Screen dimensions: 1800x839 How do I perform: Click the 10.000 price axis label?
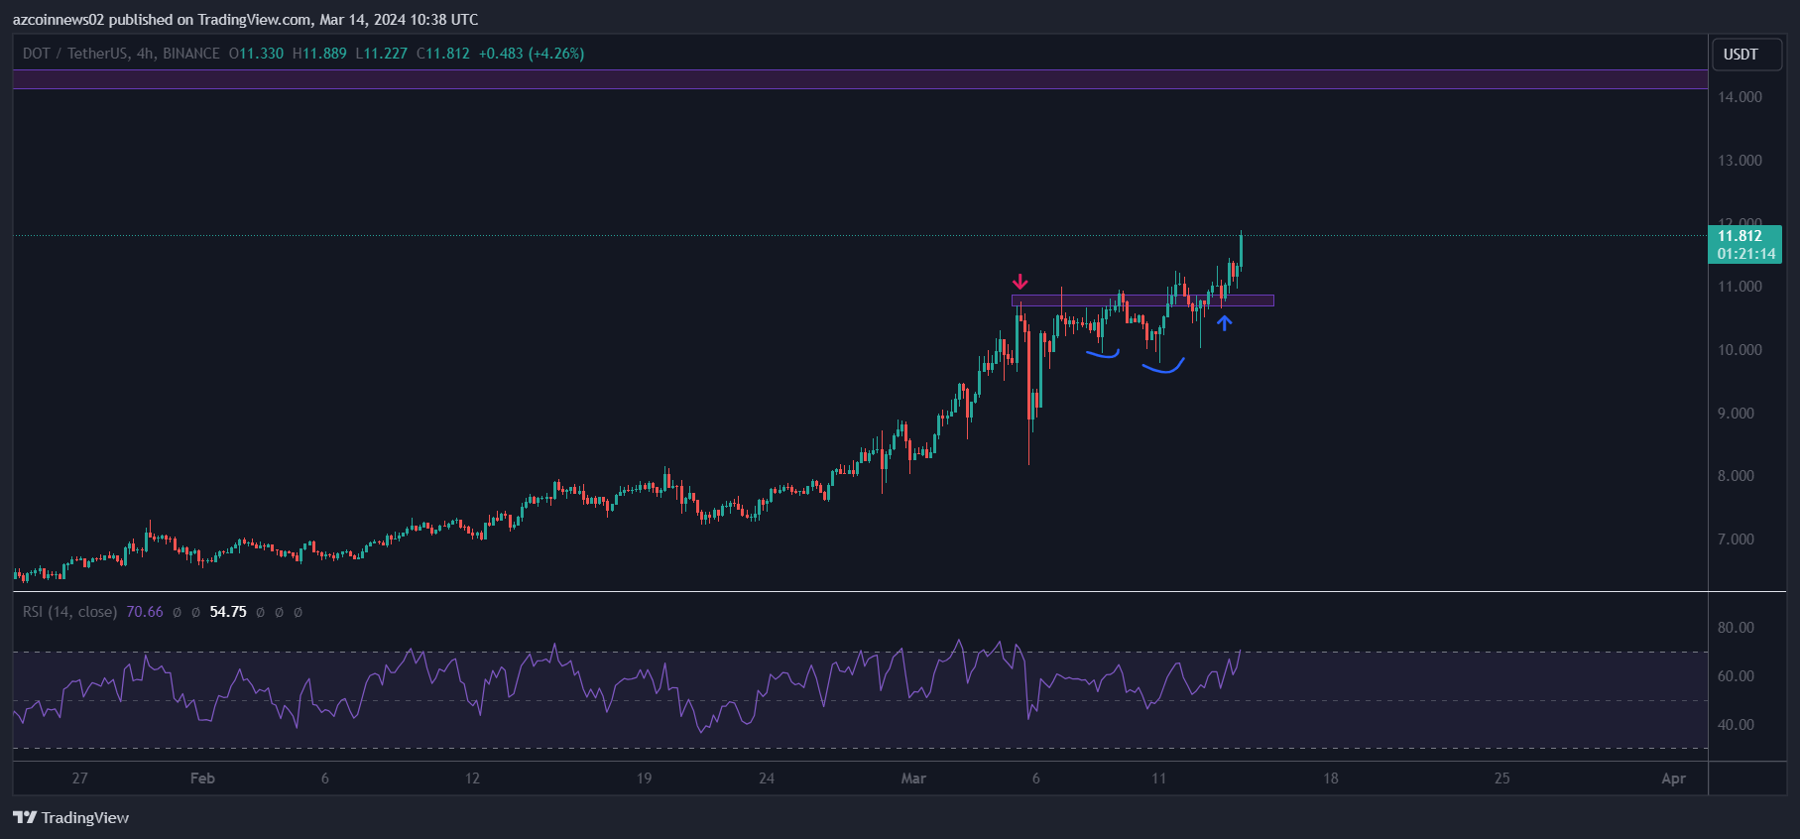(1740, 350)
